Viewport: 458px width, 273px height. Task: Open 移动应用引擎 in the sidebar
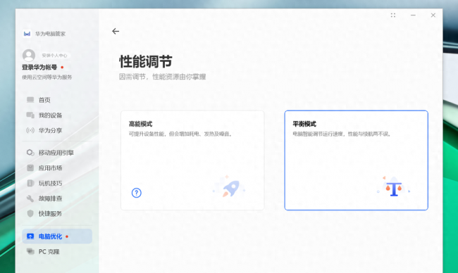[x=56, y=153]
